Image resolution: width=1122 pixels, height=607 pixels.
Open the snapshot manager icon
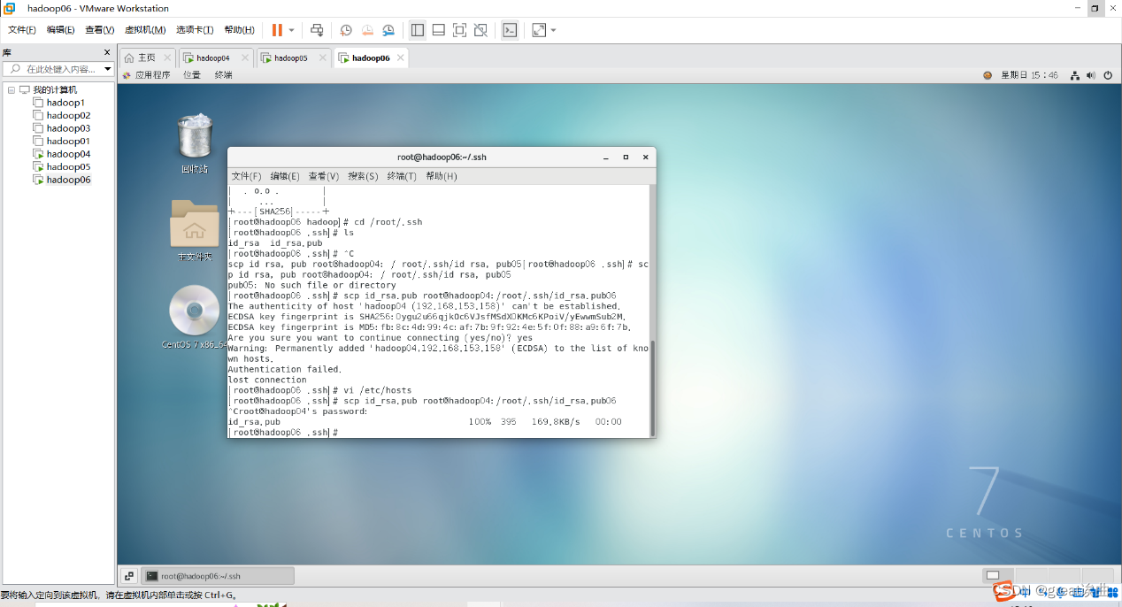tap(388, 30)
